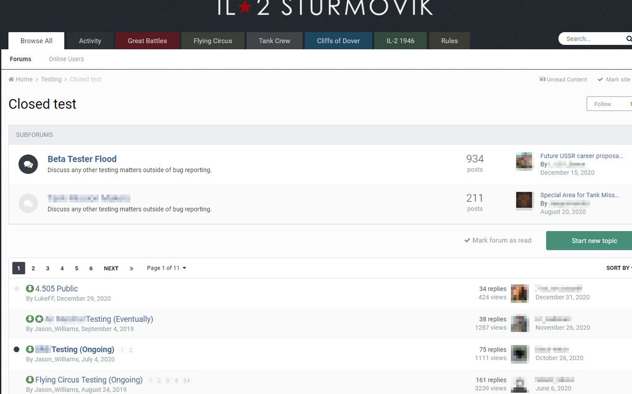
Task: Click the NEXT page button
Action: coord(111,268)
